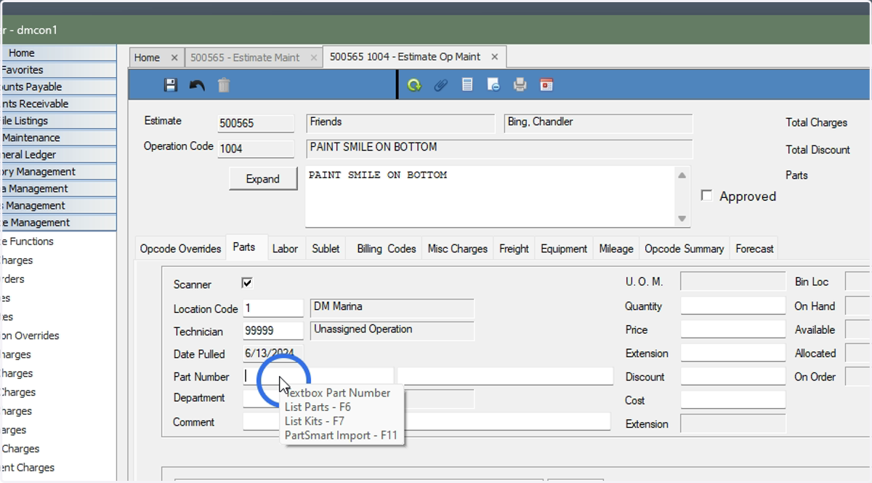Click the lined document list icon
Viewport: 872px width, 483px height.
pyautogui.click(x=467, y=85)
